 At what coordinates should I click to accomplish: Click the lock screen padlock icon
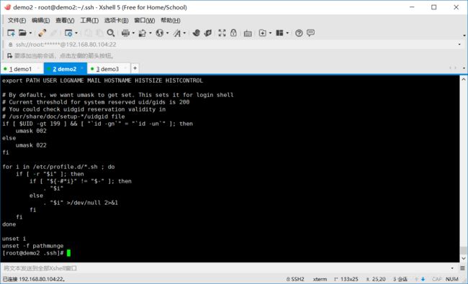233,33
